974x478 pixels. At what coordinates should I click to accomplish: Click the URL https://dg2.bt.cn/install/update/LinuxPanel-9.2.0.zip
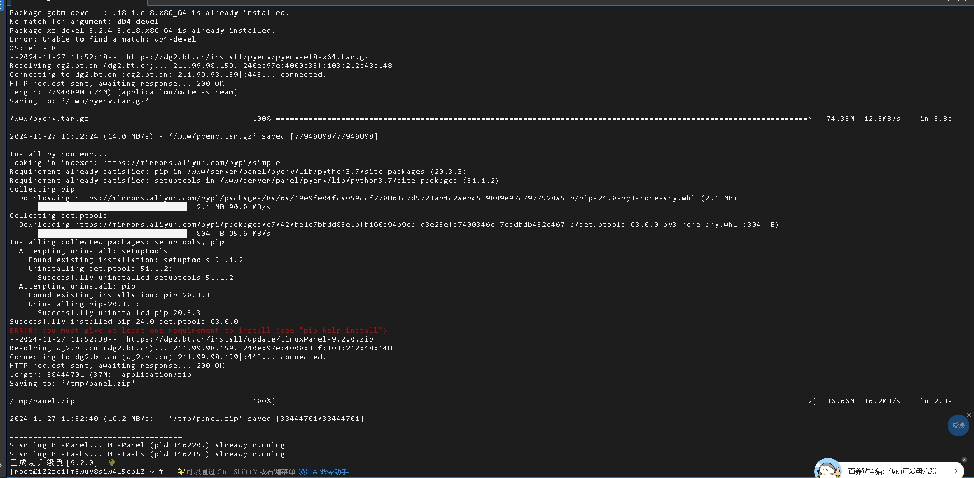(250, 339)
